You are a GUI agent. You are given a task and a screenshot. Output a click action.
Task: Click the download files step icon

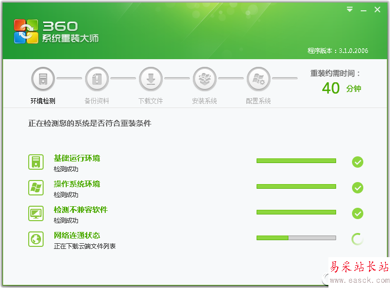click(x=151, y=79)
